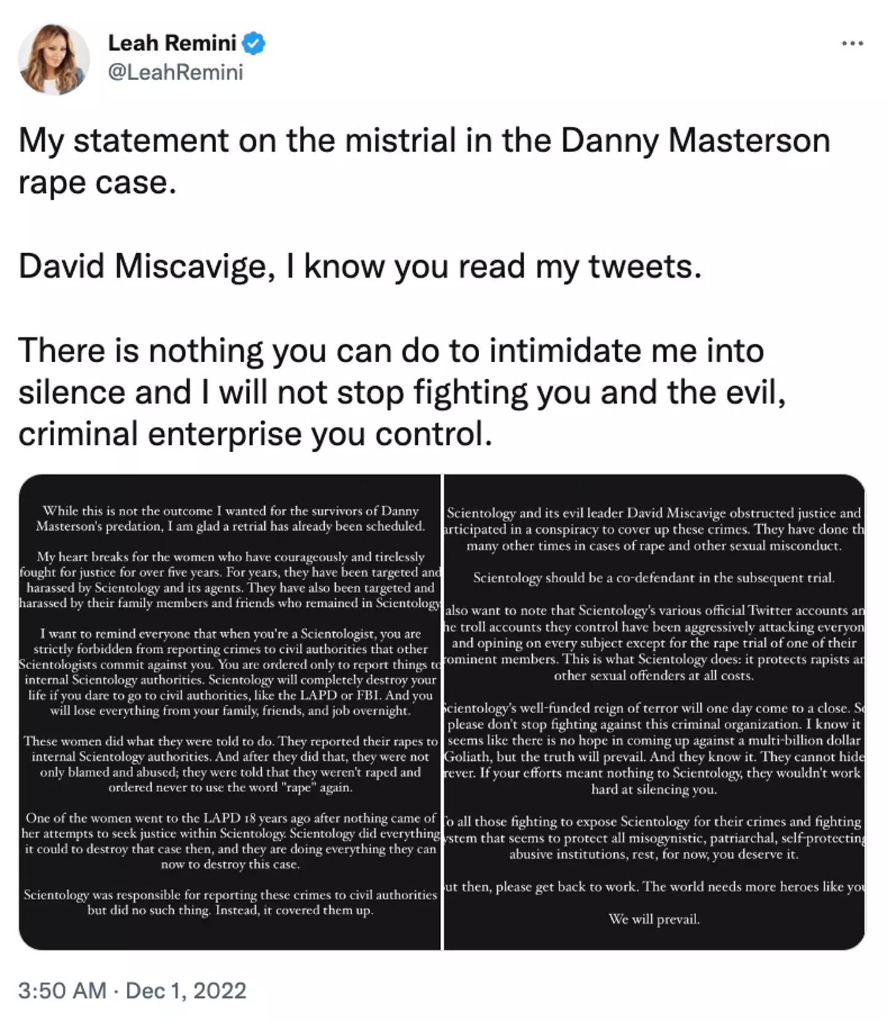887x1022 pixels.
Task: Open the Leah Remini display name link
Action: click(172, 43)
